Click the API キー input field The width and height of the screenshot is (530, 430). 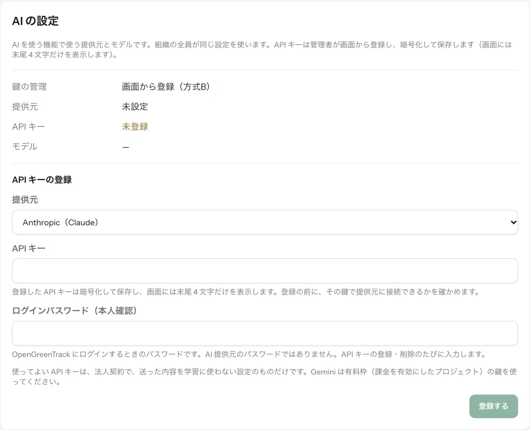coord(265,271)
